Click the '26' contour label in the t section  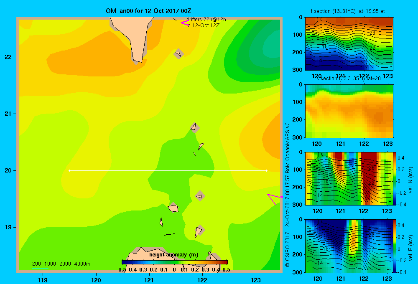[x=372, y=33]
